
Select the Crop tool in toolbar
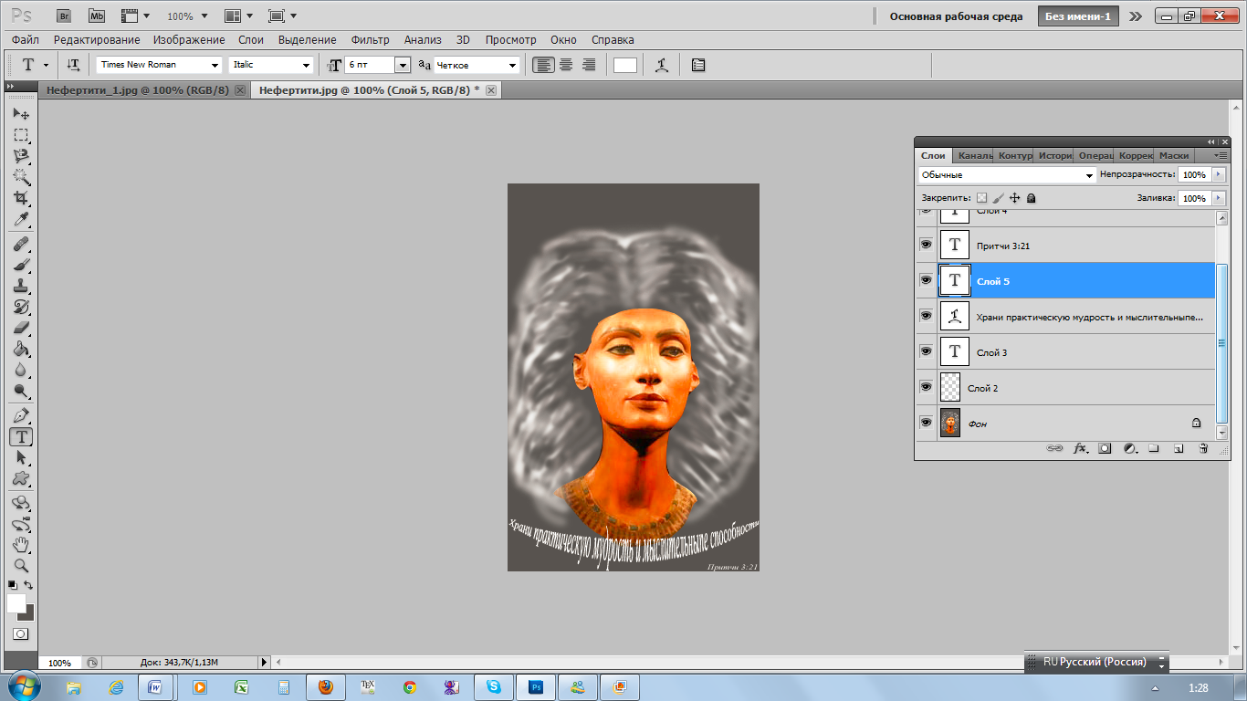click(21, 198)
